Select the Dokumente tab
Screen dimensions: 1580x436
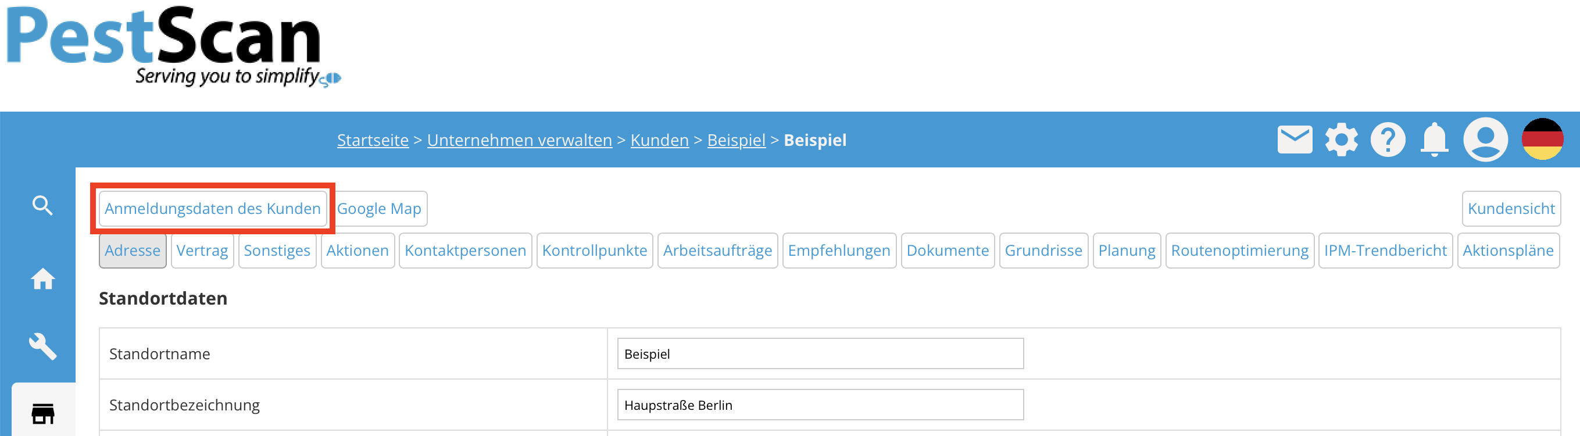(x=948, y=250)
